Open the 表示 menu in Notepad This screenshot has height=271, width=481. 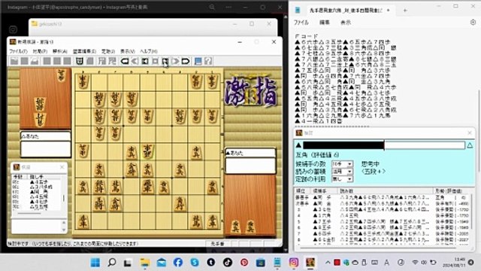(346, 23)
